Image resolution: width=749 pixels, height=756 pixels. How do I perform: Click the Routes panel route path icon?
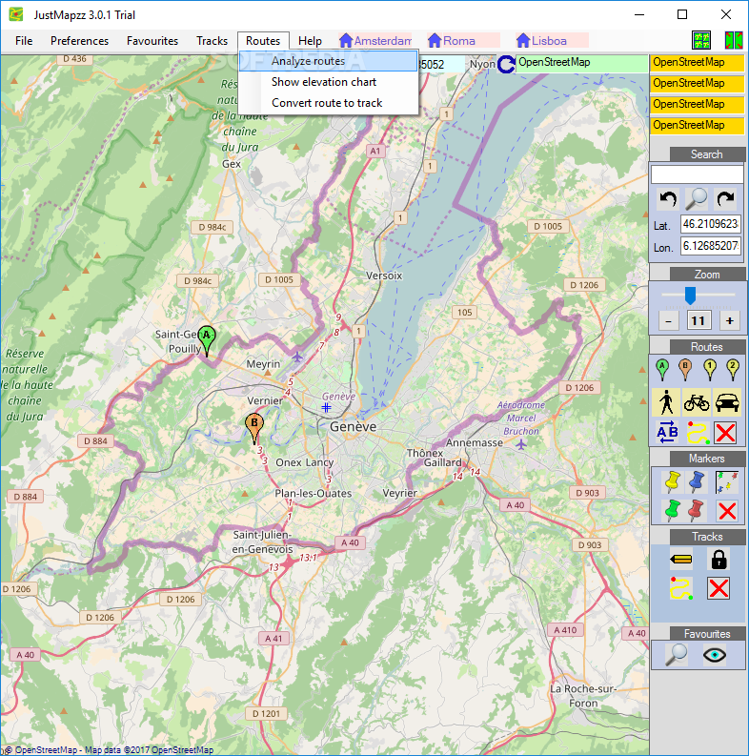pyautogui.click(x=697, y=432)
